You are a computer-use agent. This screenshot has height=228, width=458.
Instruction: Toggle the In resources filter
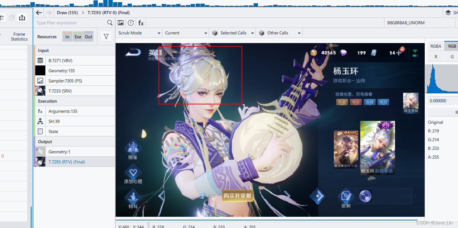[67, 37]
